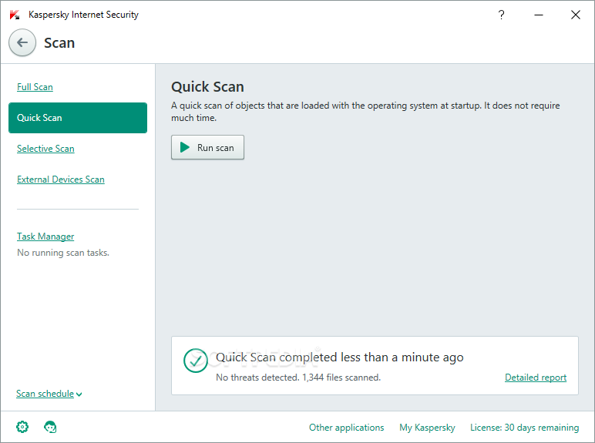Screen dimensions: 595x443
Task: Expand the Scan schedule dropdown
Action: (49, 394)
